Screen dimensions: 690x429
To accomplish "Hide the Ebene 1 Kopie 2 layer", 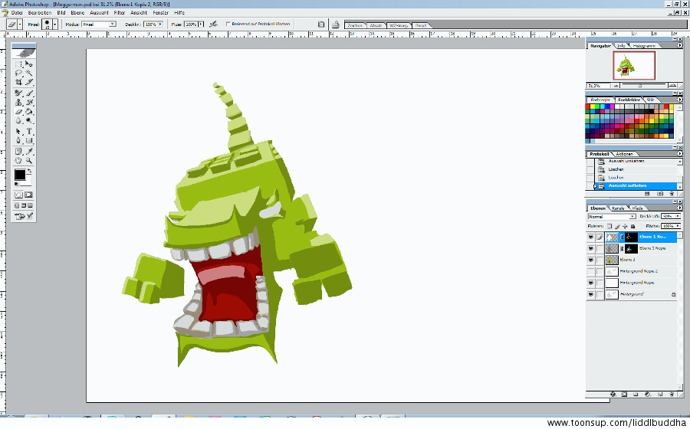I will point(590,237).
